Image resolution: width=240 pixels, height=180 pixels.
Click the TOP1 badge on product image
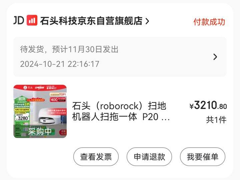(x=62, y=94)
